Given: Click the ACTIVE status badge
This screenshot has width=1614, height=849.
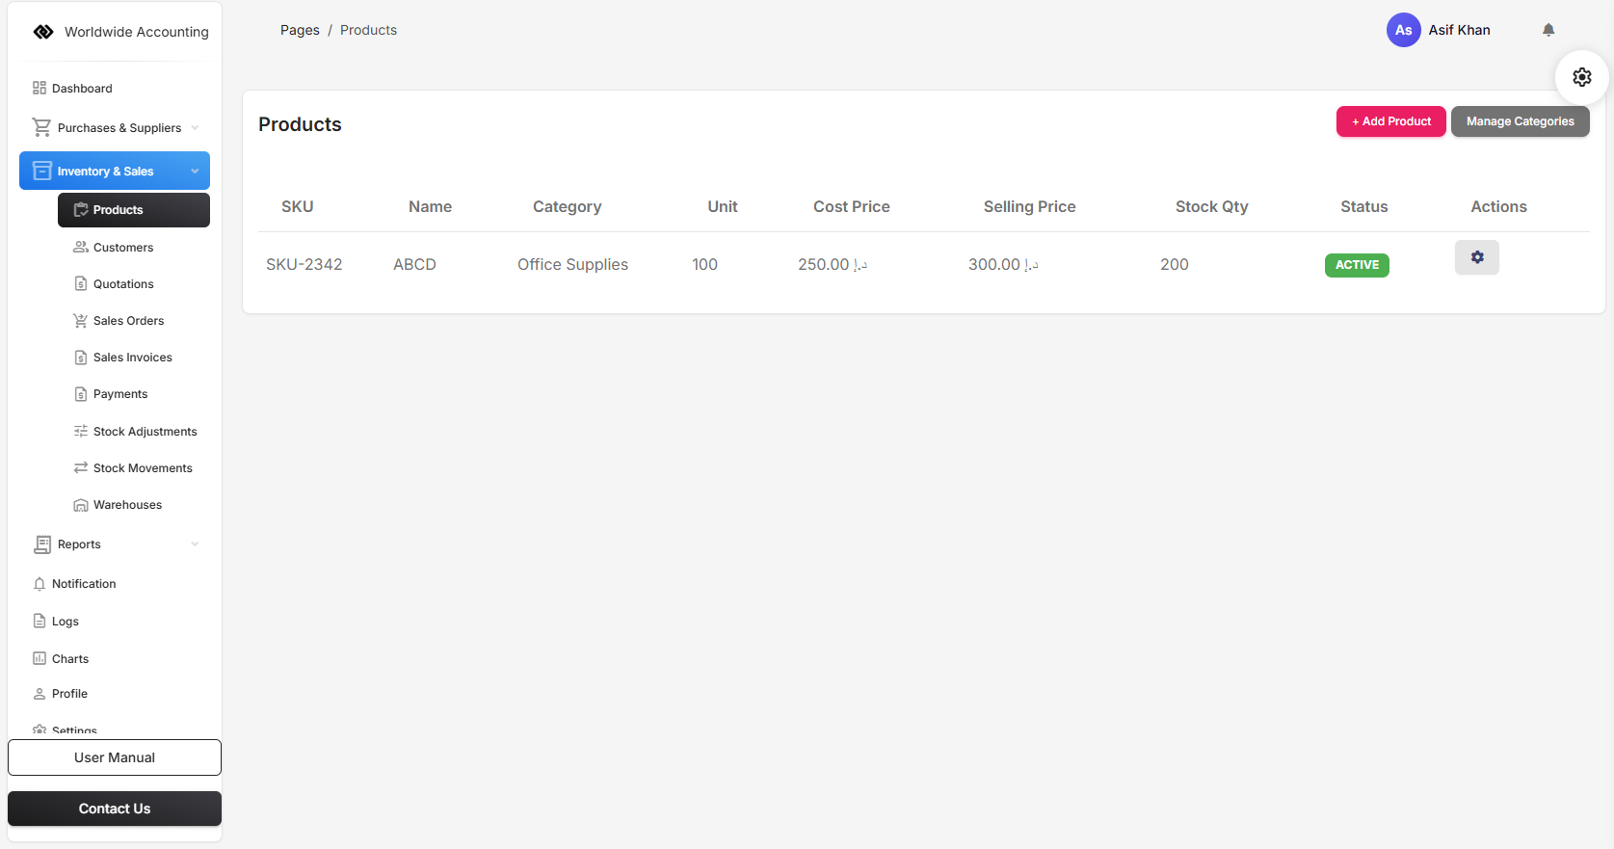Looking at the screenshot, I should coord(1357,265).
